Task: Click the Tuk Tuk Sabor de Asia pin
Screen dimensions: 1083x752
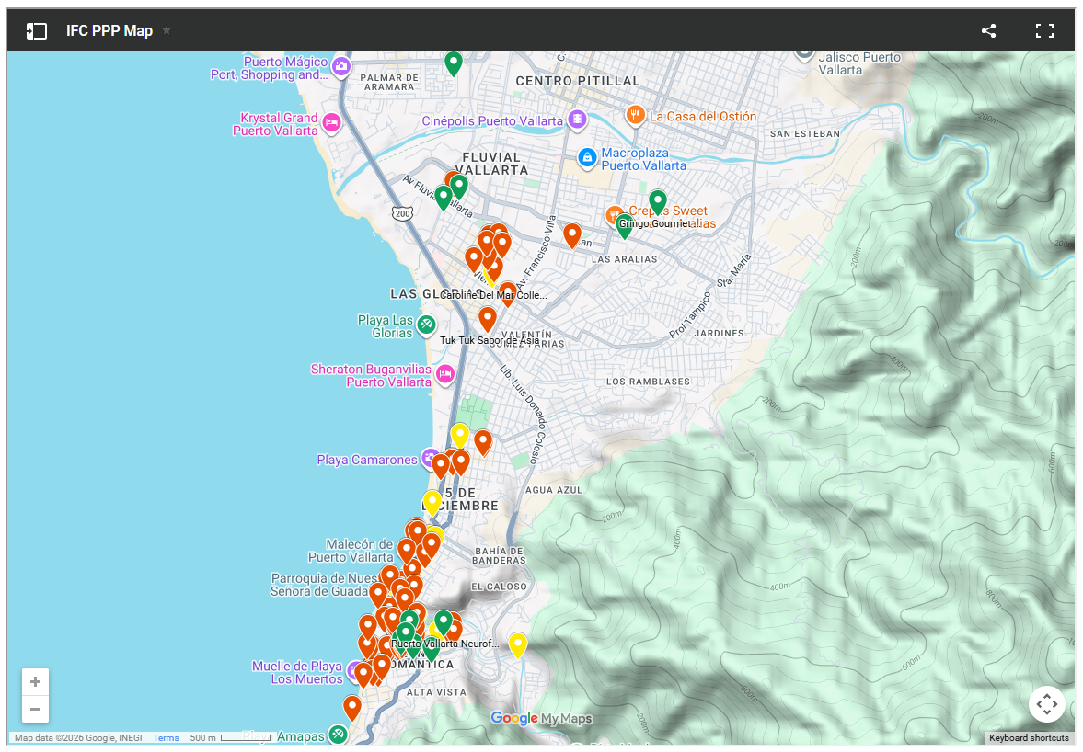Action: tap(488, 319)
